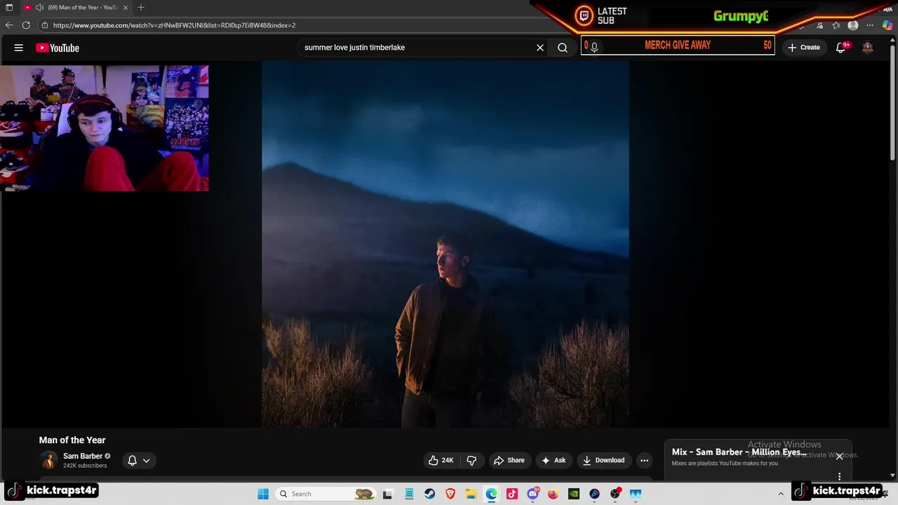Dislike the Man of the Year video
Image resolution: width=898 pixels, height=505 pixels.
point(471,460)
